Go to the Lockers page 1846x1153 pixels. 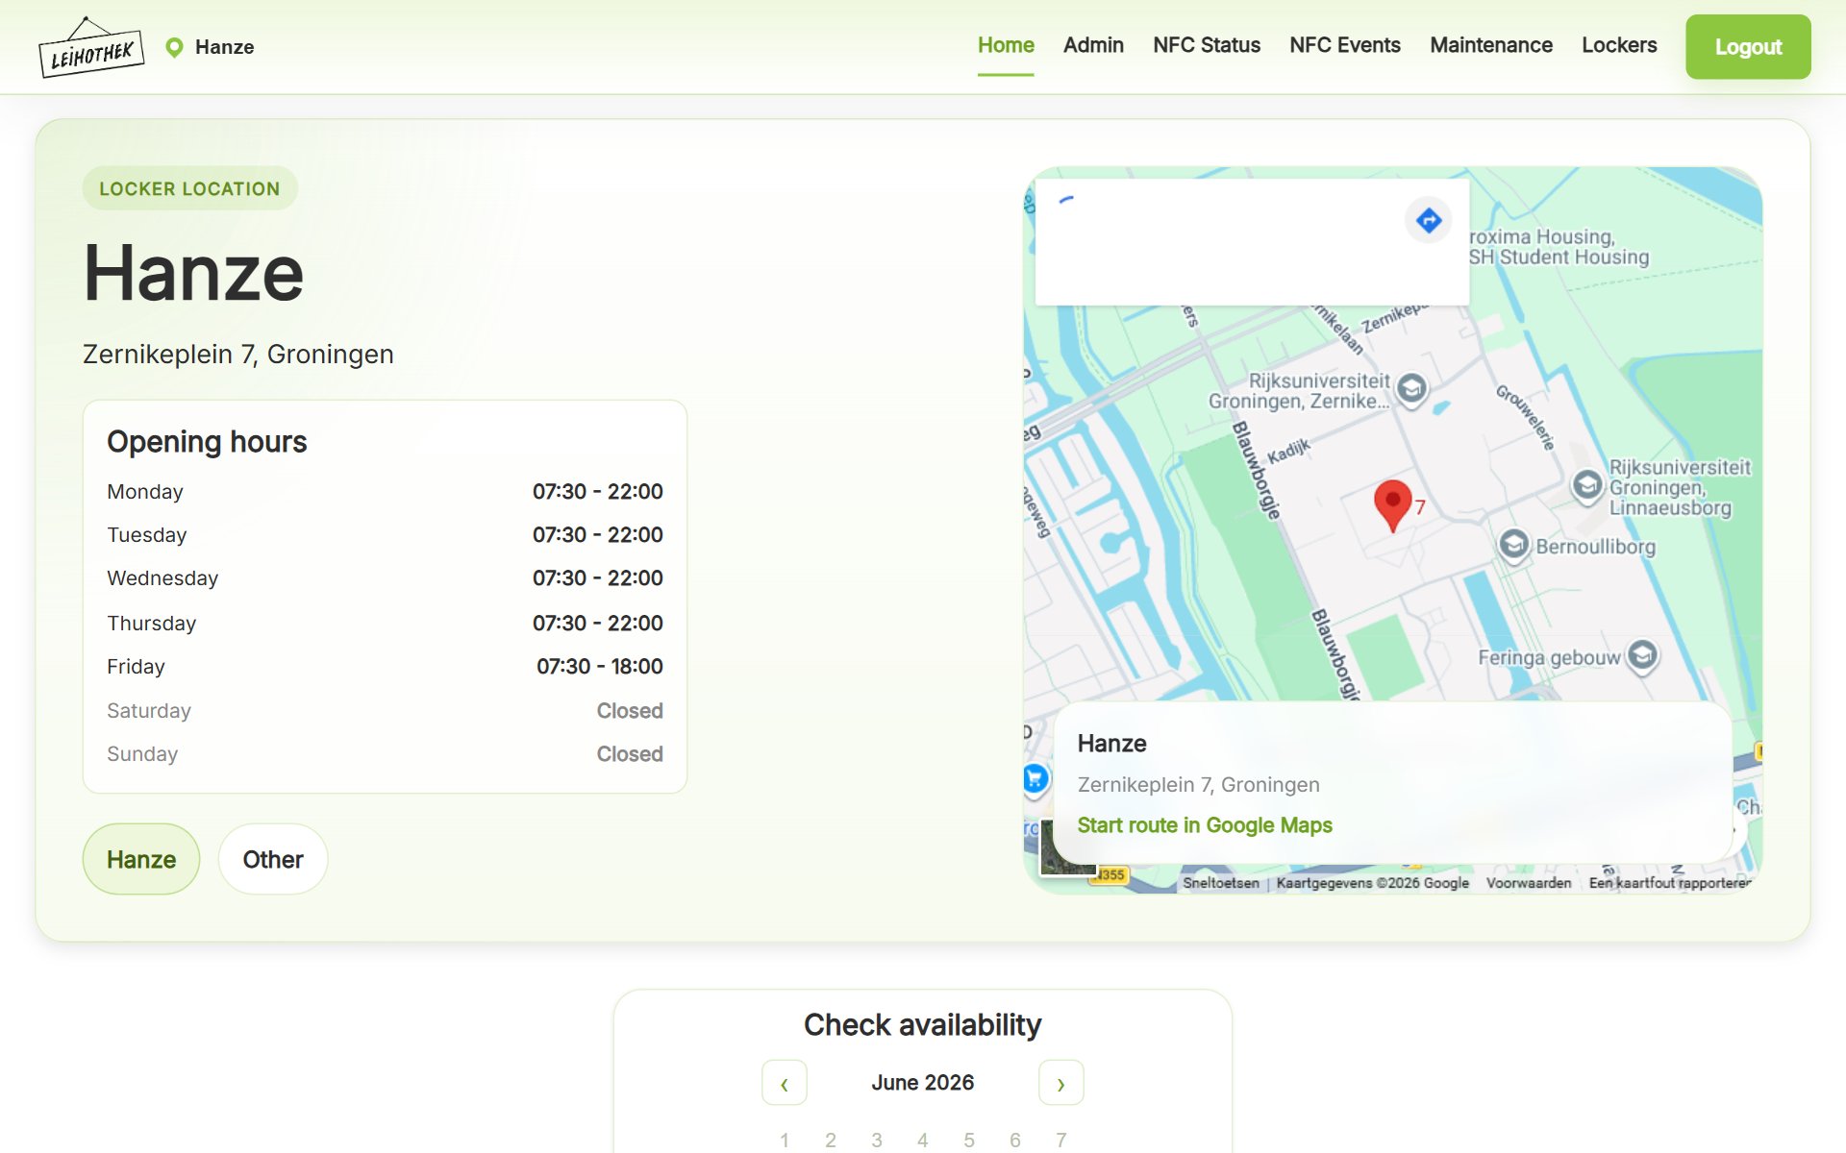tap(1619, 45)
